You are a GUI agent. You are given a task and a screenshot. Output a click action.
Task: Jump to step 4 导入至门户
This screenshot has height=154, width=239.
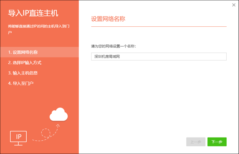[21, 83]
